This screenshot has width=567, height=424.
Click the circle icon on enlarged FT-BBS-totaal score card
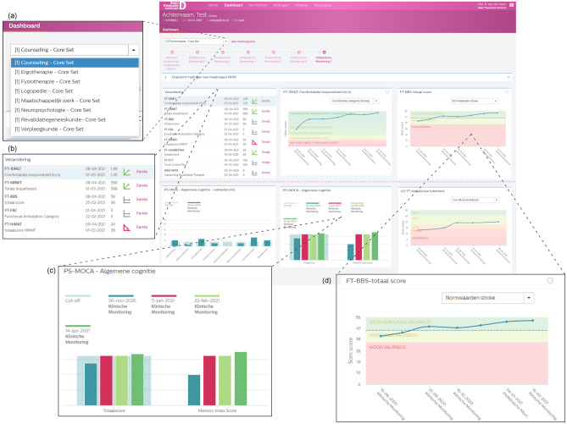[549, 279]
